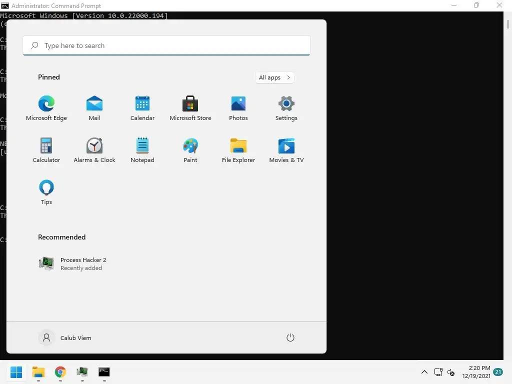Click the Pinned section heading

[49, 77]
